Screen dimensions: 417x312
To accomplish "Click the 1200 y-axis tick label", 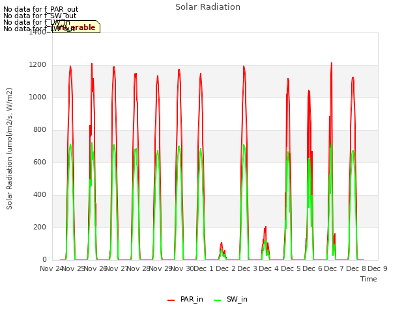I will (x=38, y=65).
